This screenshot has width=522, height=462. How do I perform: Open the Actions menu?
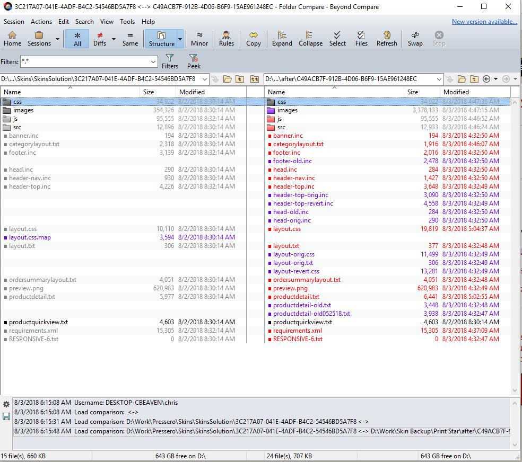pyautogui.click(x=41, y=22)
